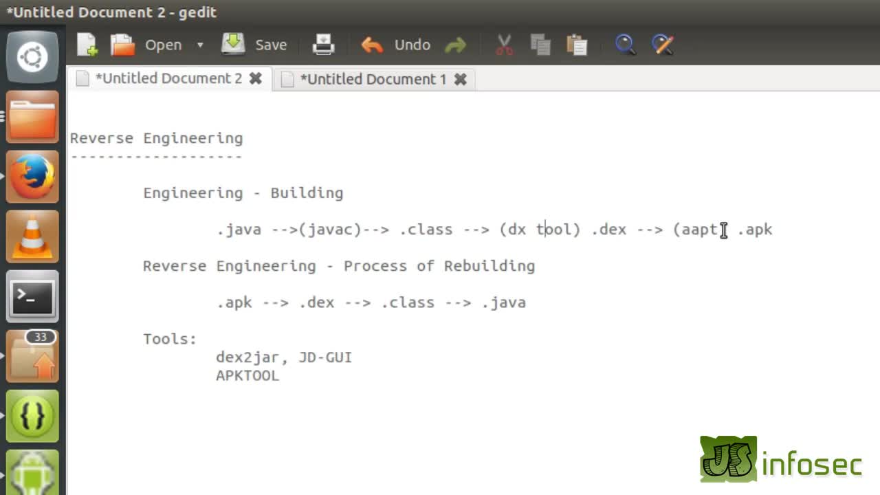Click the Open folder icon

click(x=123, y=45)
